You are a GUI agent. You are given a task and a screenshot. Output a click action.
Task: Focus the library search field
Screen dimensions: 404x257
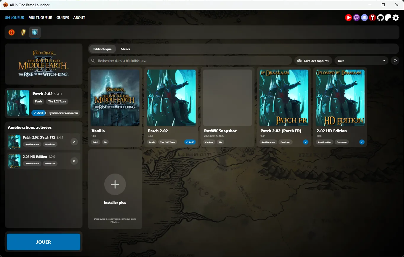(x=190, y=61)
